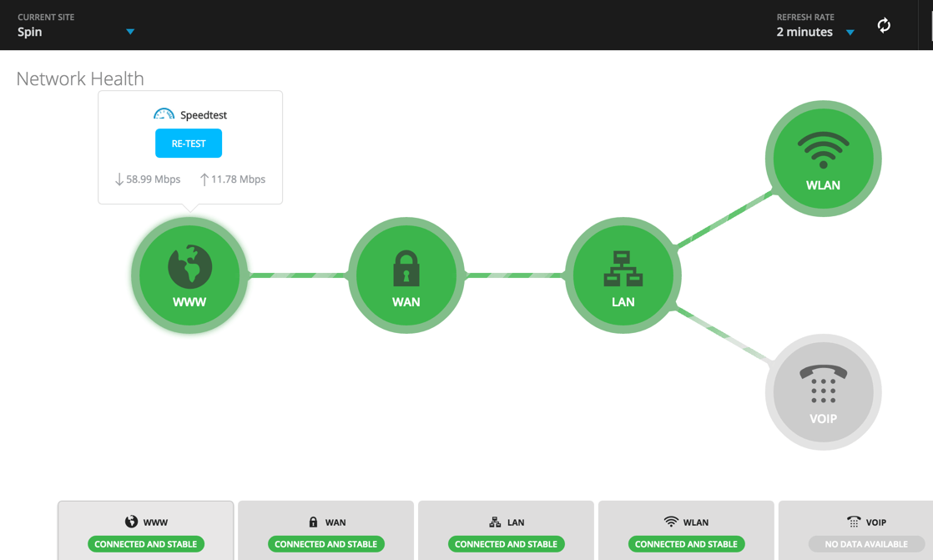Expand the Current Site dropdown arrow

[130, 32]
